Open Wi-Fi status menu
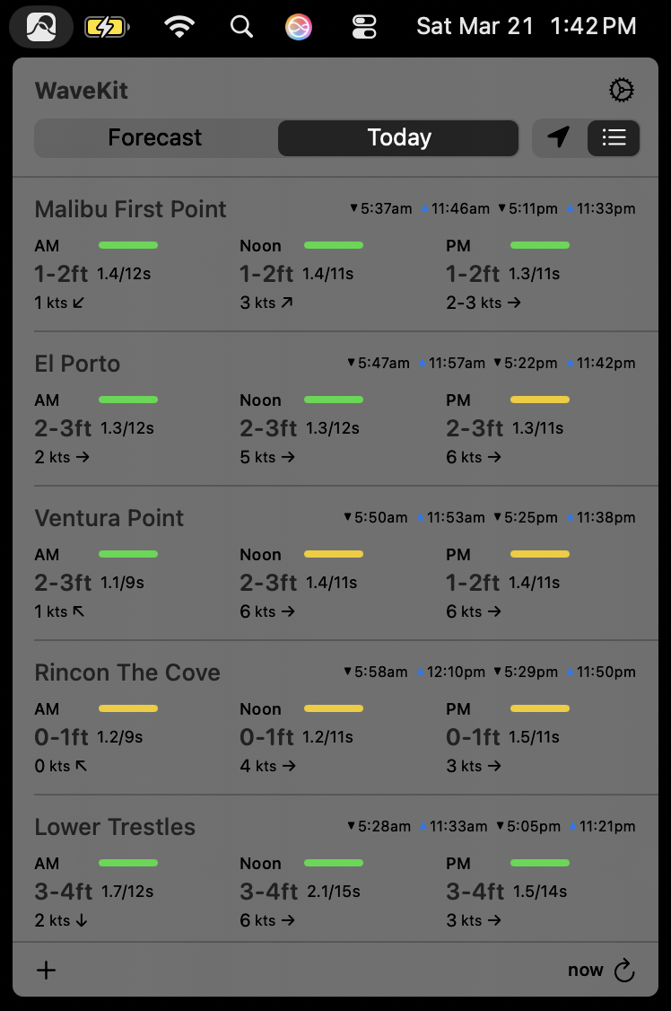 tap(179, 27)
